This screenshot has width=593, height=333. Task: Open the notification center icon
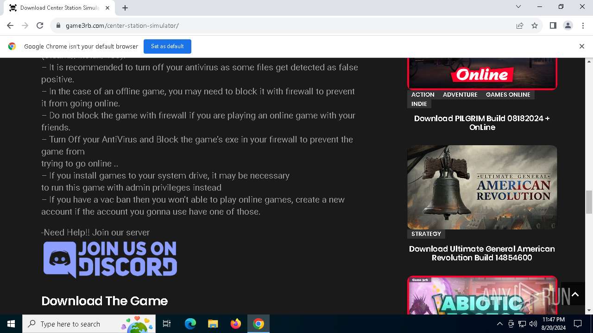[x=578, y=324]
